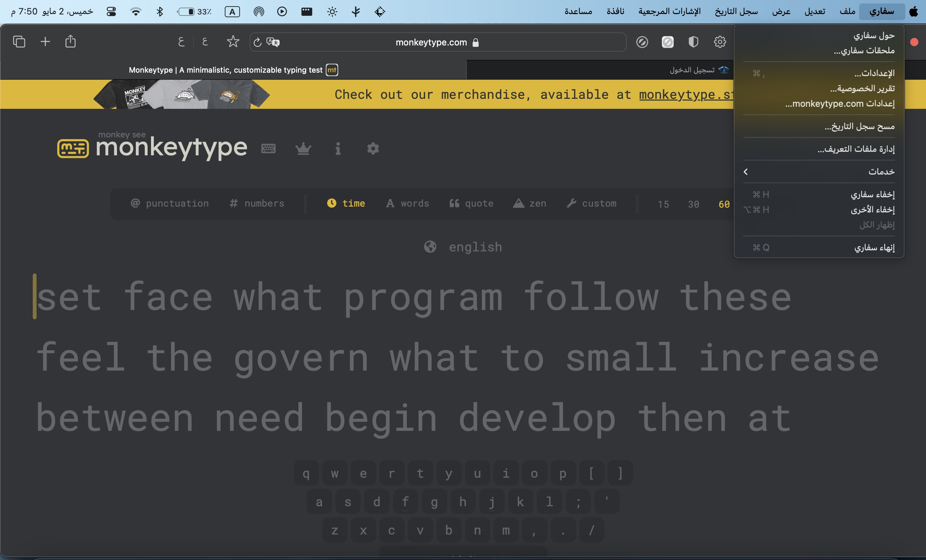Open Monkeytype settings gear icon
This screenshot has height=560, width=926.
[x=373, y=149]
